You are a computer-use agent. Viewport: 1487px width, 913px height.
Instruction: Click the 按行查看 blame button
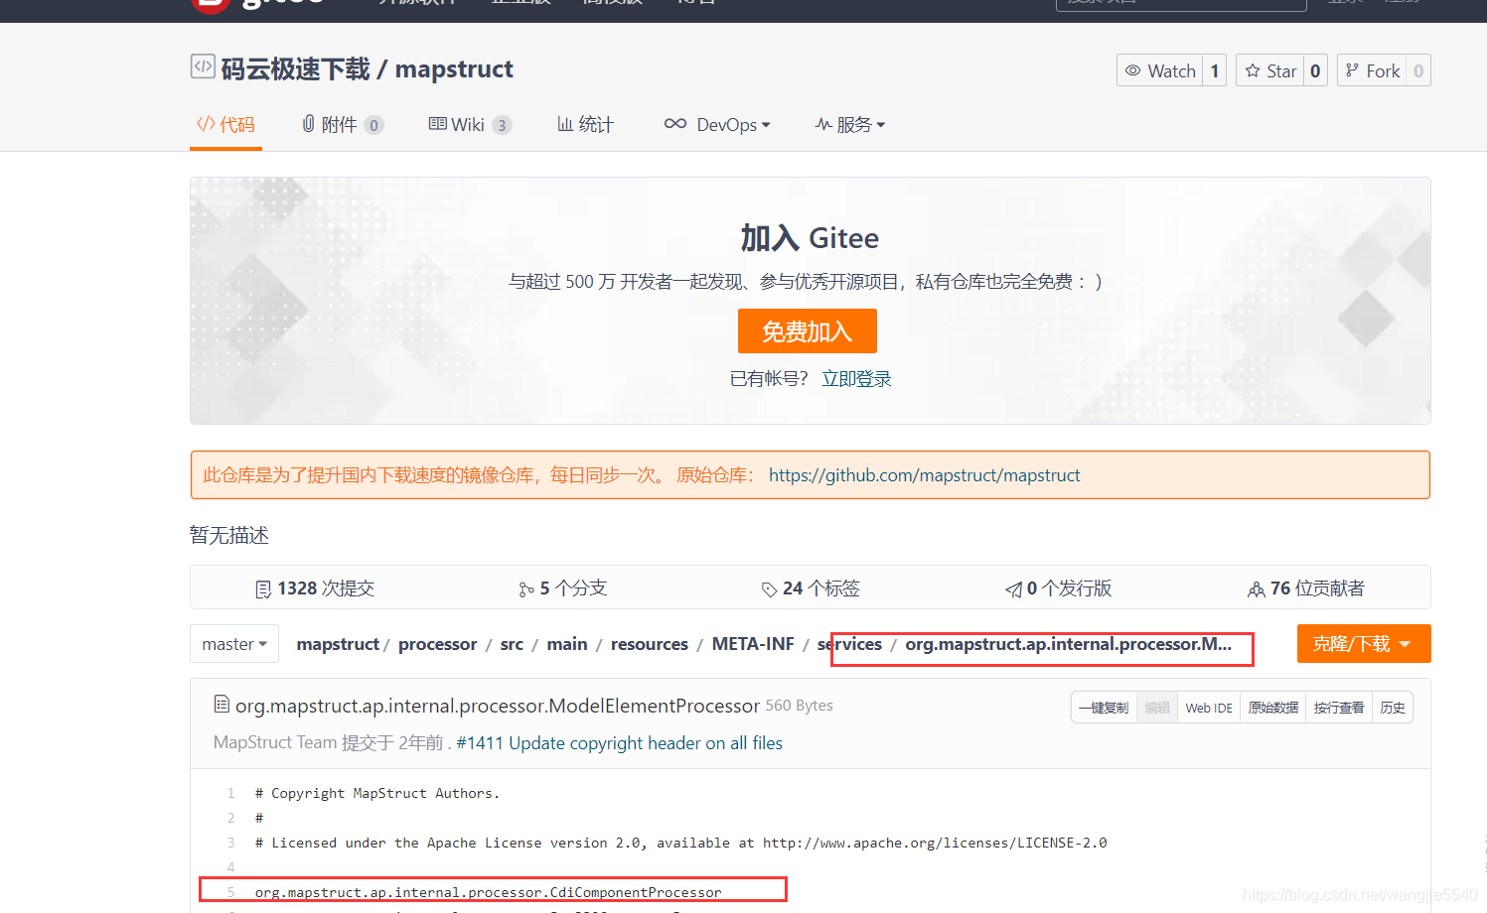tap(1339, 708)
